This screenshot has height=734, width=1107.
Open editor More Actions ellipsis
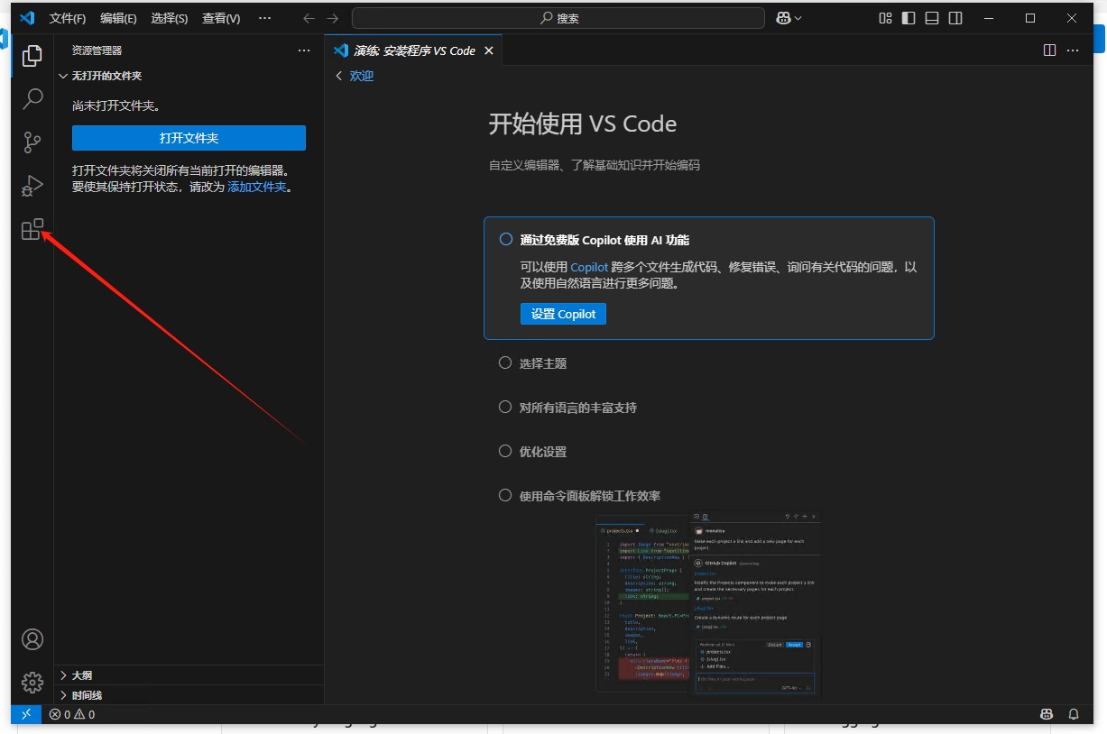tap(1073, 50)
